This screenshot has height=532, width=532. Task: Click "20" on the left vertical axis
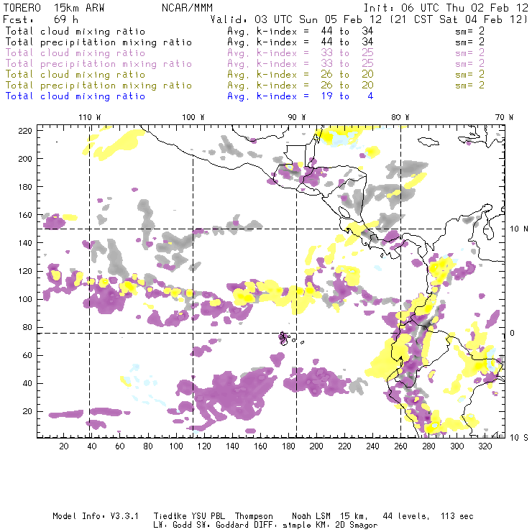pos(27,411)
